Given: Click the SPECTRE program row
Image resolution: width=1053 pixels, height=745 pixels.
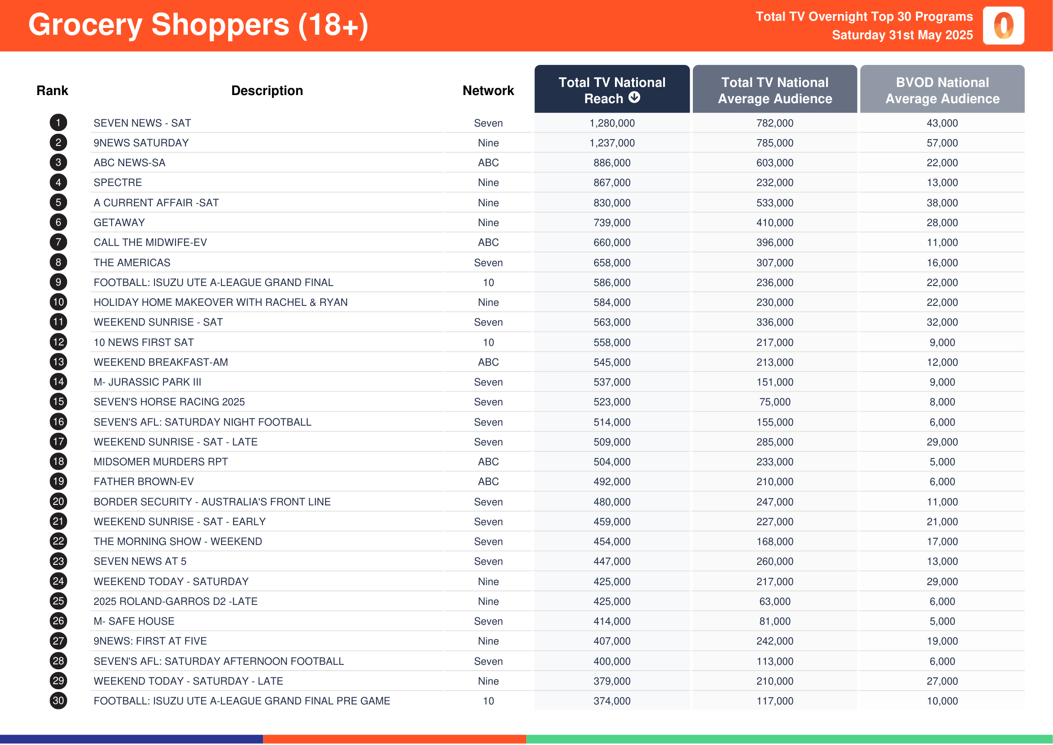Looking at the screenshot, I should tap(118, 182).
